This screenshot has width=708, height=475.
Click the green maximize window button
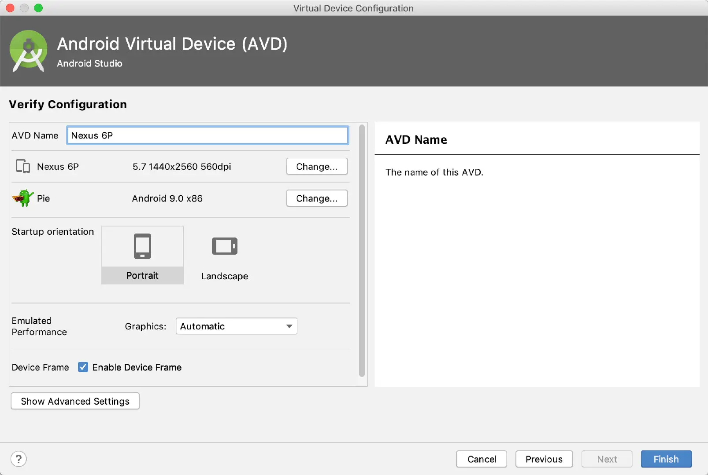(38, 8)
